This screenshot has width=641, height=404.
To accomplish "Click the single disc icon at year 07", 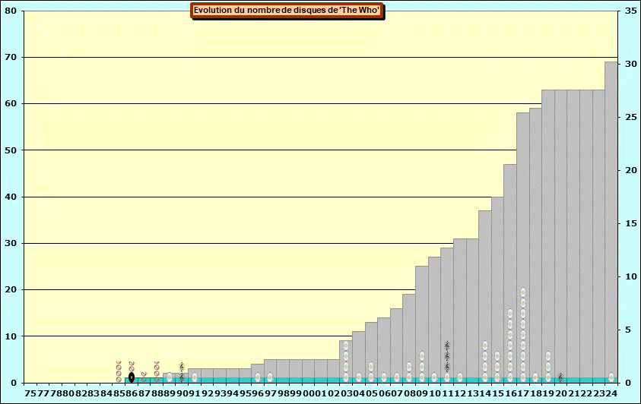I will (x=396, y=377).
